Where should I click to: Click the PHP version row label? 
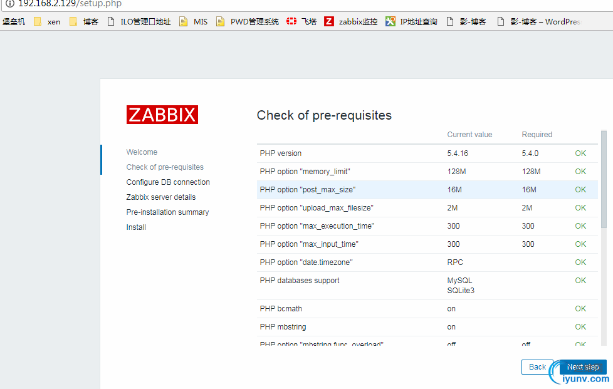tap(281, 153)
